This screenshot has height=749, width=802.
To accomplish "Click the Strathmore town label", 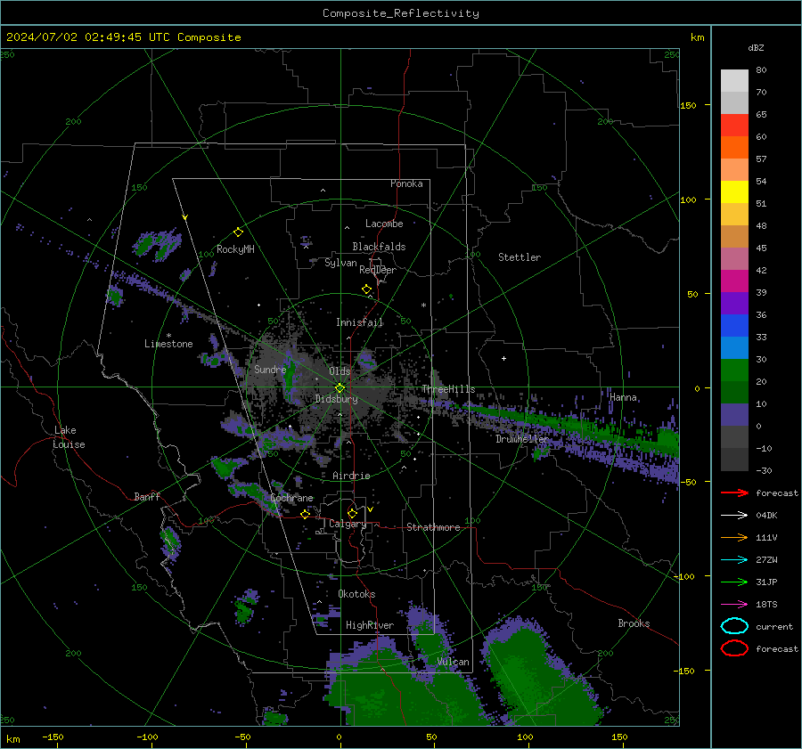I will (433, 527).
